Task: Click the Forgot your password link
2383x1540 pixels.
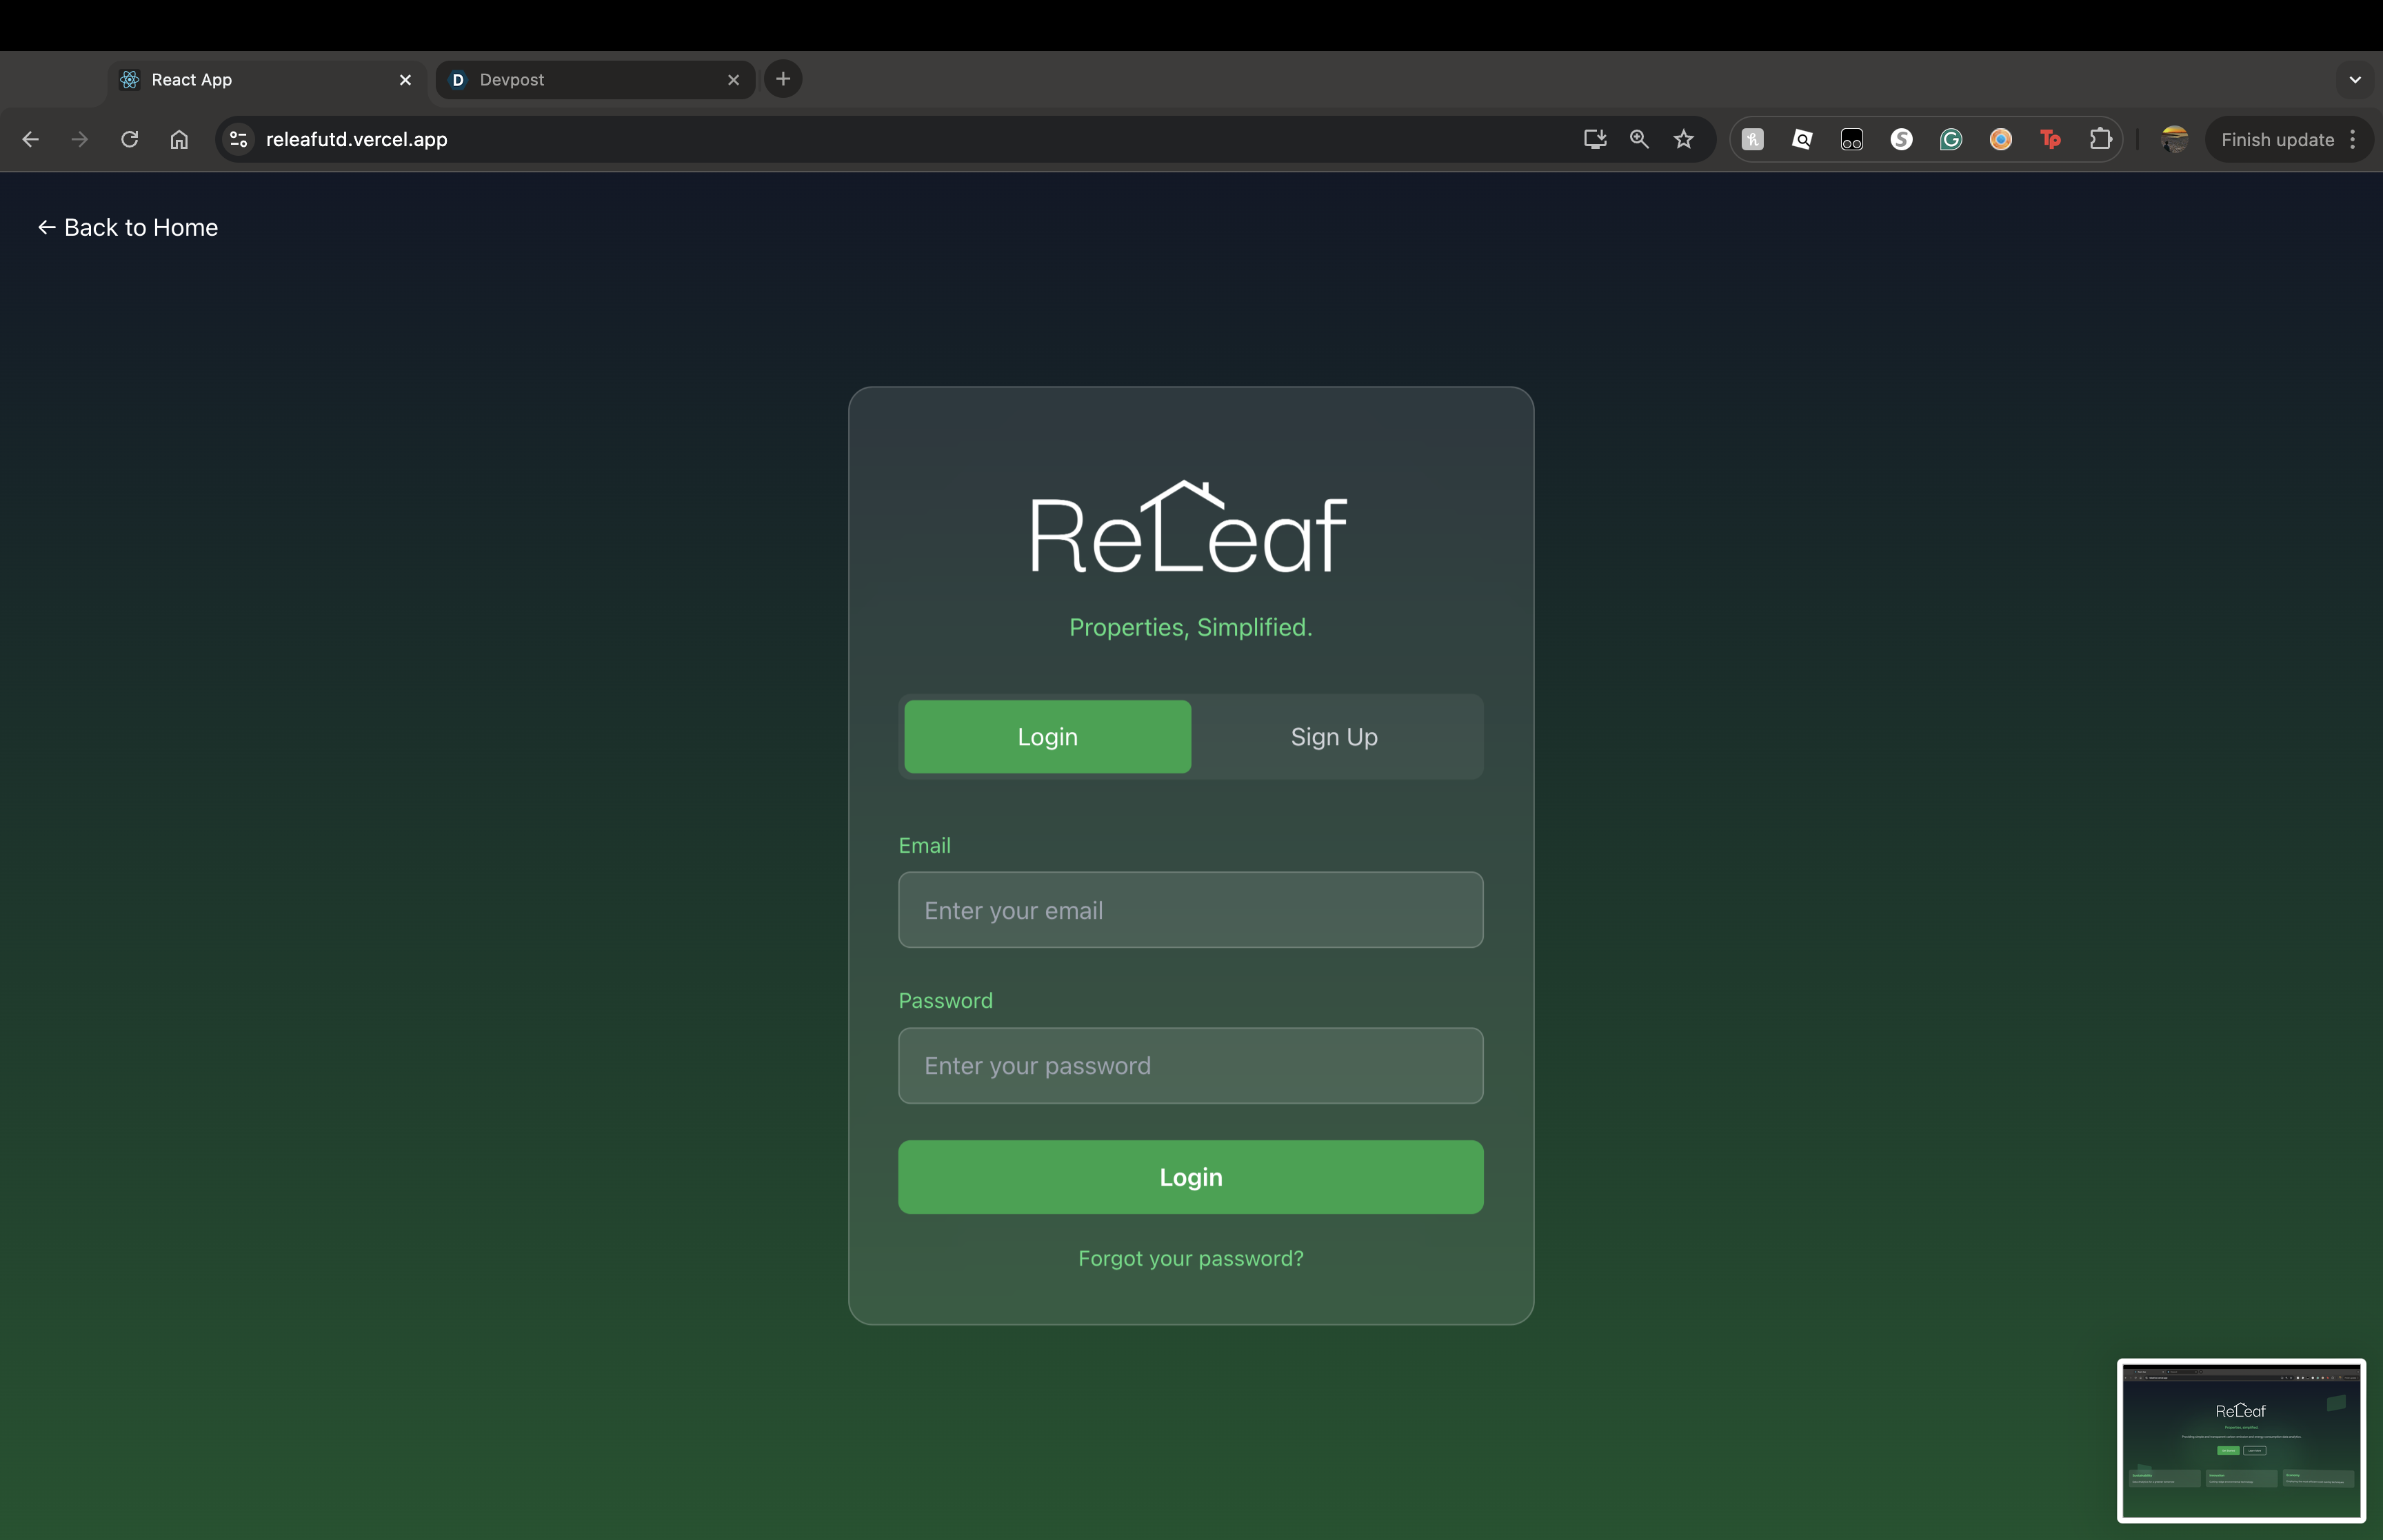Action: pyautogui.click(x=1190, y=1258)
